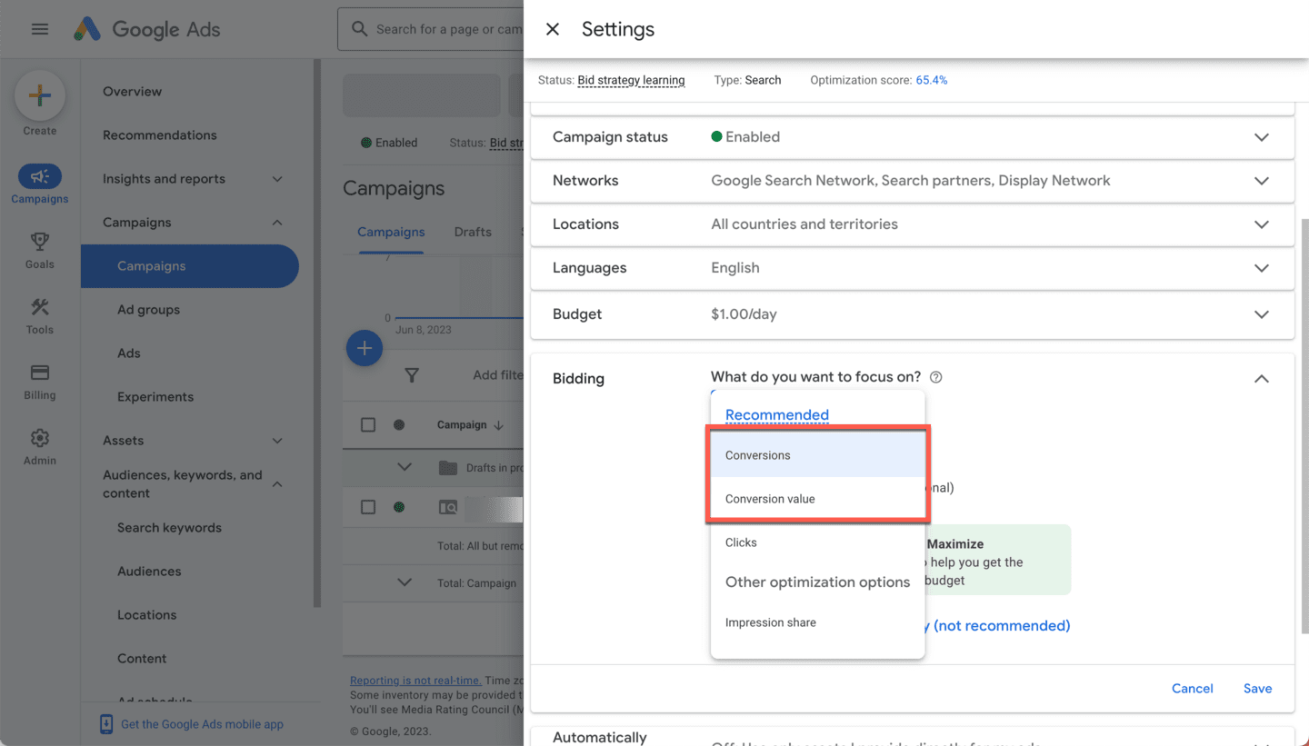Image resolution: width=1309 pixels, height=746 pixels.
Task: Tick the select-all campaigns checkbox
Action: [368, 424]
